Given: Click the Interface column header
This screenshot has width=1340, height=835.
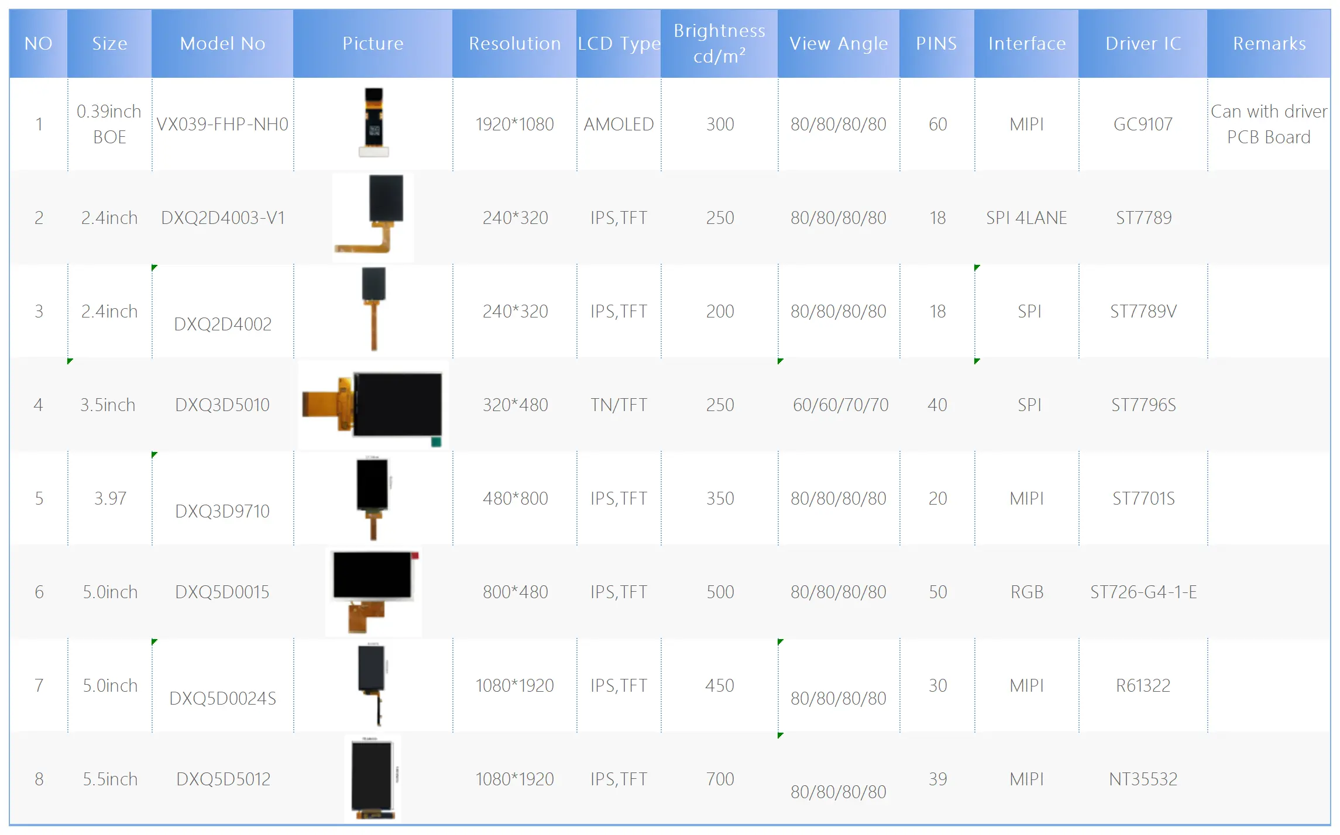Looking at the screenshot, I should (1026, 44).
